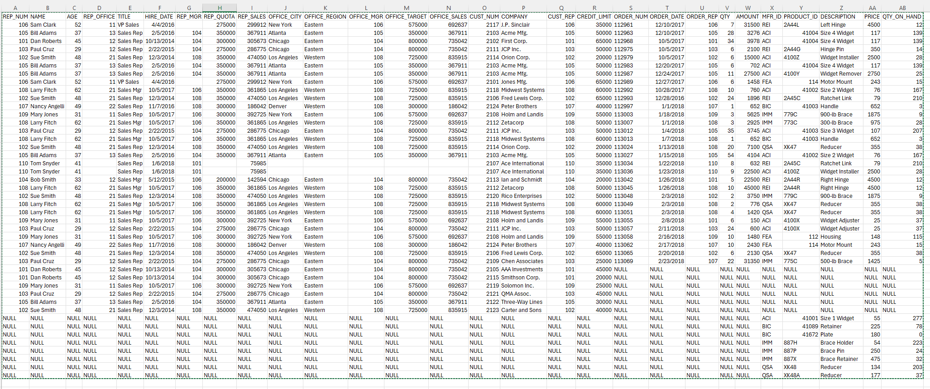Screen dimensions: 930x389
Task: Select the Hinge Pin description cell
Action: pyautogui.click(x=841, y=49)
